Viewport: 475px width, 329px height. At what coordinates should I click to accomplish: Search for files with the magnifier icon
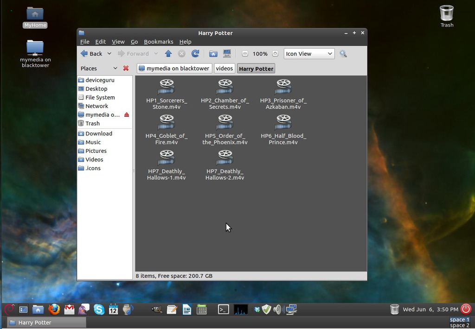pyautogui.click(x=343, y=54)
